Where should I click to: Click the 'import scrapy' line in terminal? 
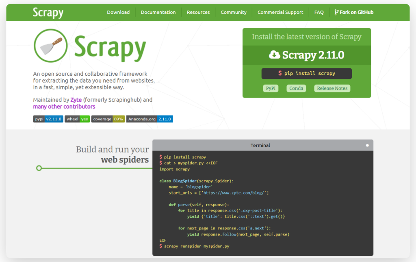175,169
